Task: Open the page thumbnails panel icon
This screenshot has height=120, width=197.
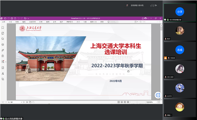Action: pos(3,33)
